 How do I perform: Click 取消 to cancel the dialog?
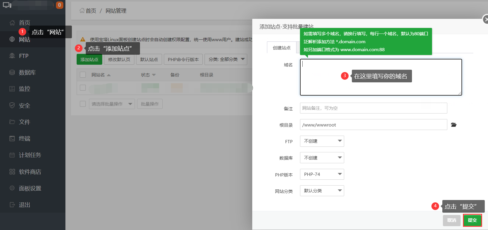pos(451,220)
